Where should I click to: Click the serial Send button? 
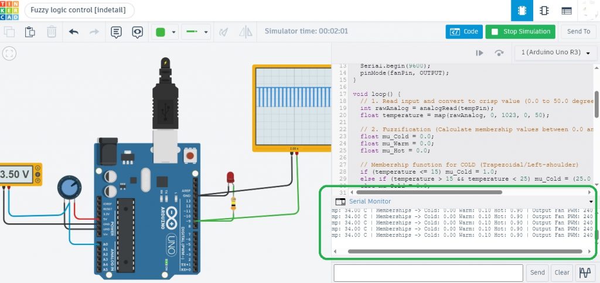[x=537, y=272]
